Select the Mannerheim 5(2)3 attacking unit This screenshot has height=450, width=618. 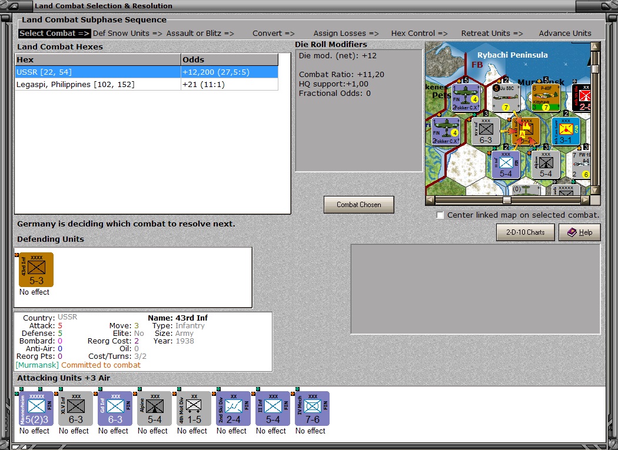(36, 408)
